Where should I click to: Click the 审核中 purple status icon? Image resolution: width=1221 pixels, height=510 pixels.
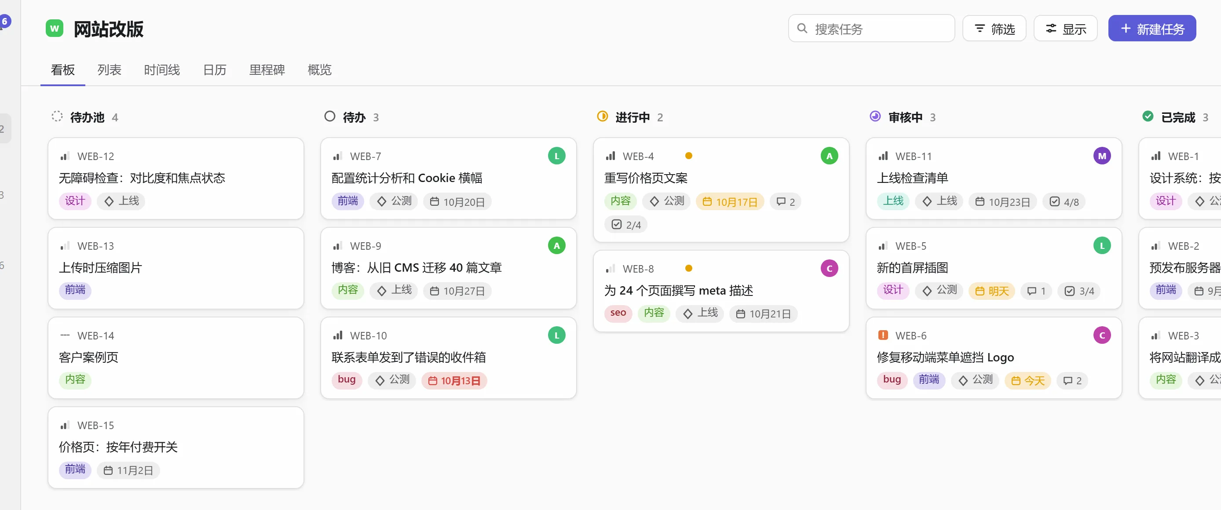click(875, 116)
